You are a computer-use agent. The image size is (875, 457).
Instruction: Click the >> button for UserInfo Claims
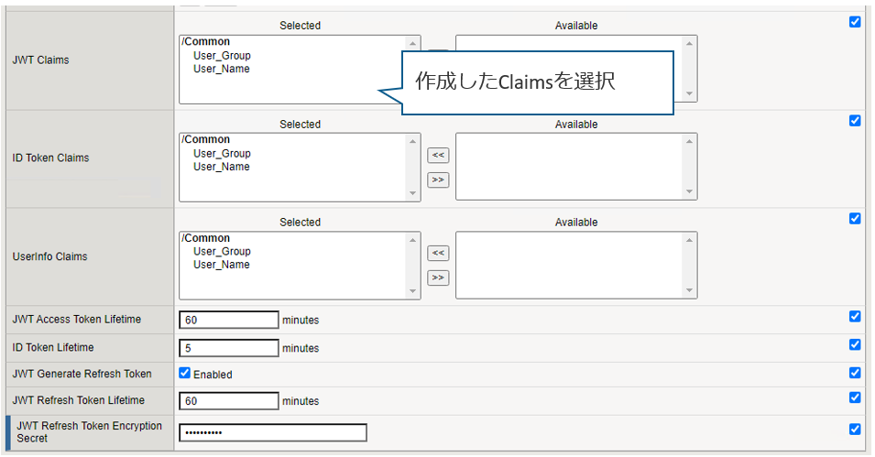tap(438, 277)
